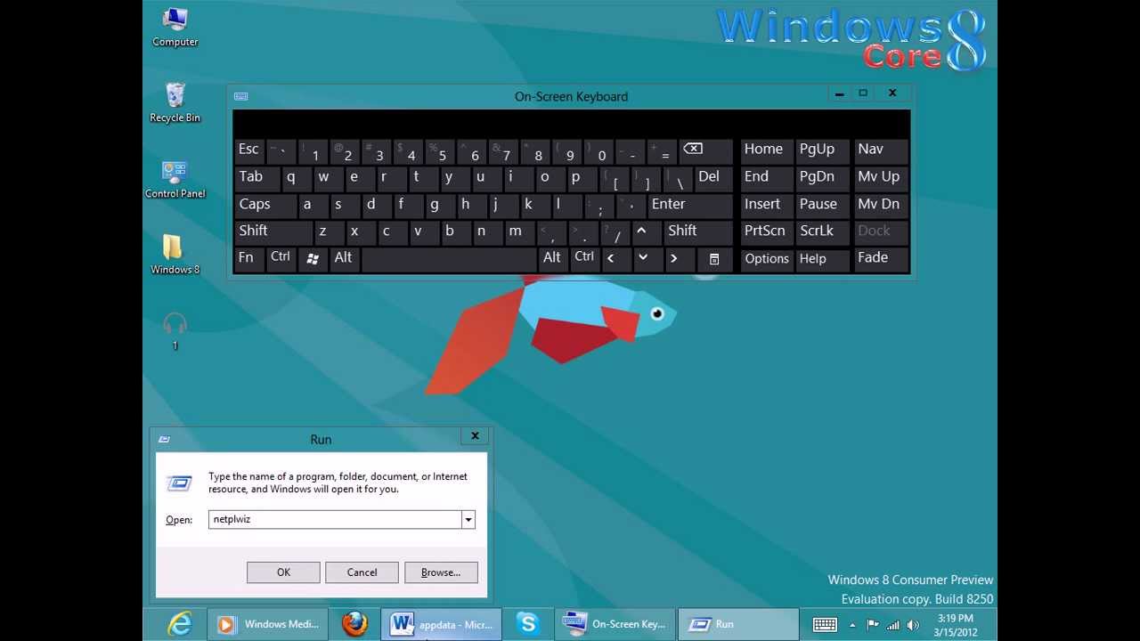Switch to Windows Media Player taskbar item

tap(267, 624)
